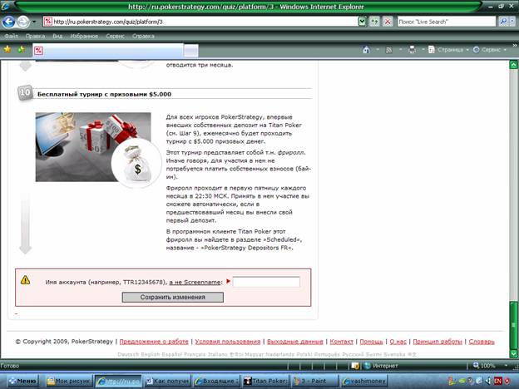The width and height of the screenshot is (519, 389).
Task: Open the Выходные данные link
Action: click(295, 342)
